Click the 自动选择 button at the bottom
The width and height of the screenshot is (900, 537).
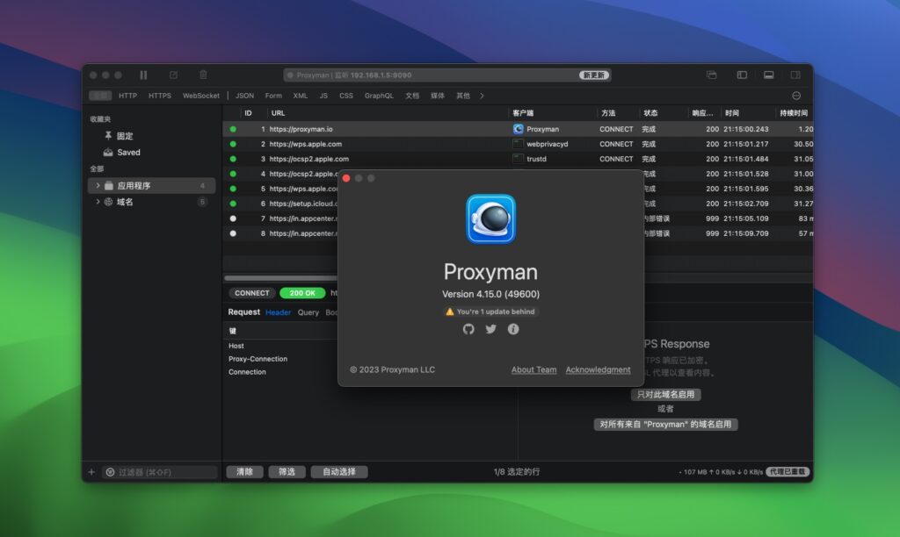point(340,471)
